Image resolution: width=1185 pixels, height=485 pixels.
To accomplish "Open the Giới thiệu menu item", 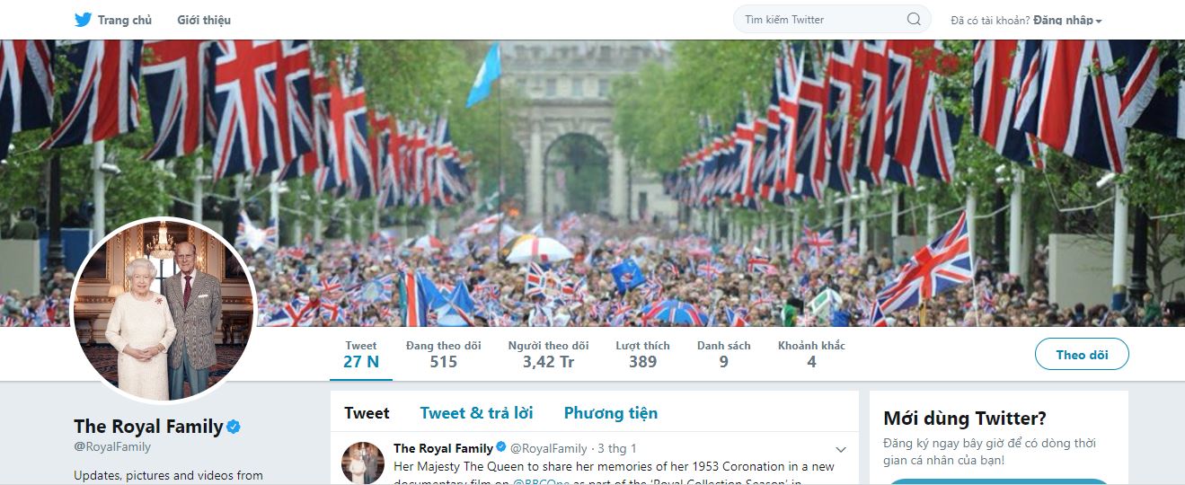I will point(204,20).
